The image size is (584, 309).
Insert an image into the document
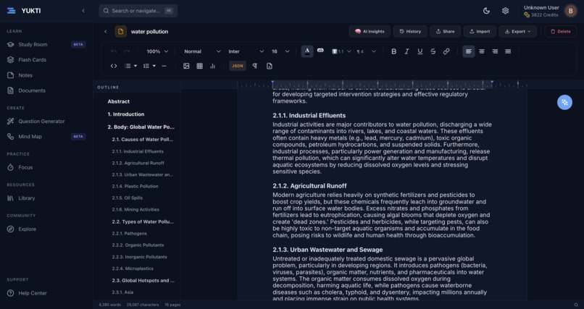pos(186,66)
